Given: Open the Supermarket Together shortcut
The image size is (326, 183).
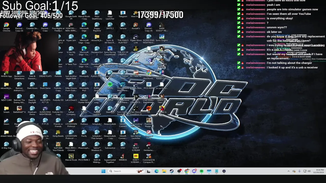Looking at the screenshot, I should [x=110, y=158].
